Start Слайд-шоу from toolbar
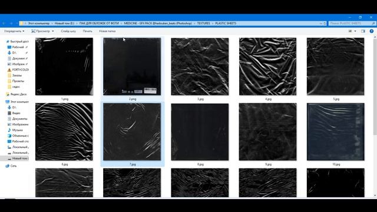Image resolution: width=377 pixels, height=212 pixels. (x=68, y=31)
